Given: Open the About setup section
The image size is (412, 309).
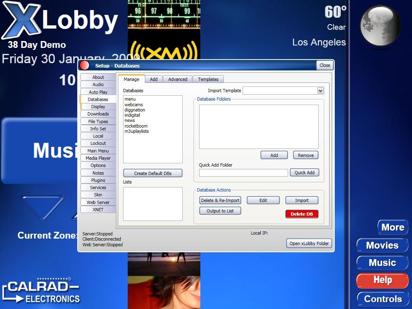Looking at the screenshot, I should pyautogui.click(x=98, y=77).
